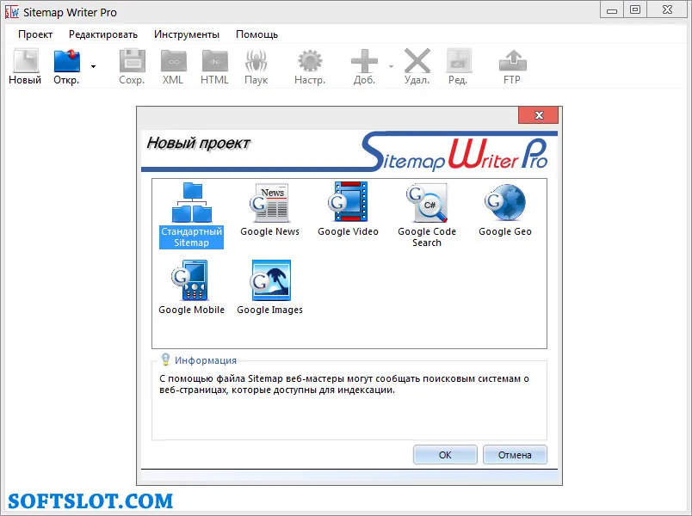The height and width of the screenshot is (516, 692).
Task: Open the Помощь menu
Action: 256,34
